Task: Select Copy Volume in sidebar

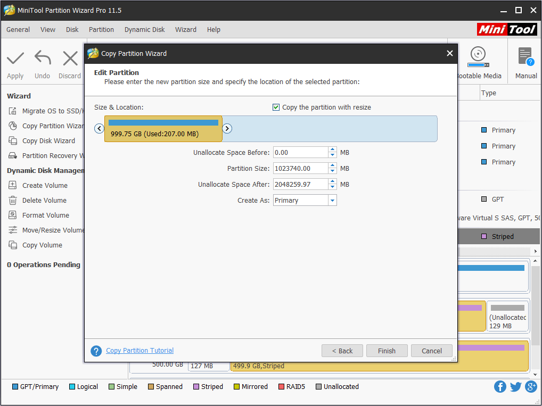Action: pyautogui.click(x=35, y=245)
